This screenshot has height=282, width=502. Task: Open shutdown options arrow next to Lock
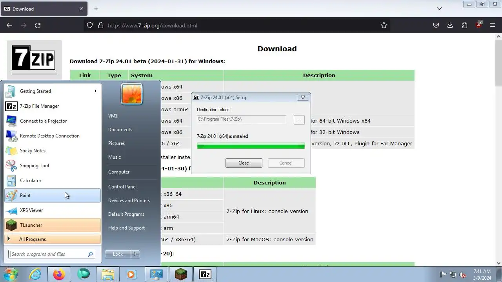tap(135, 254)
